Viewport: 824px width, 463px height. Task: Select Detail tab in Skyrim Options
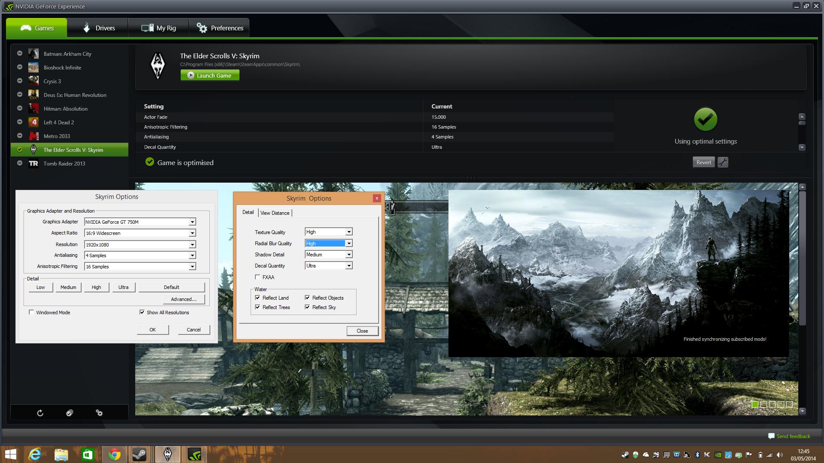(x=248, y=212)
